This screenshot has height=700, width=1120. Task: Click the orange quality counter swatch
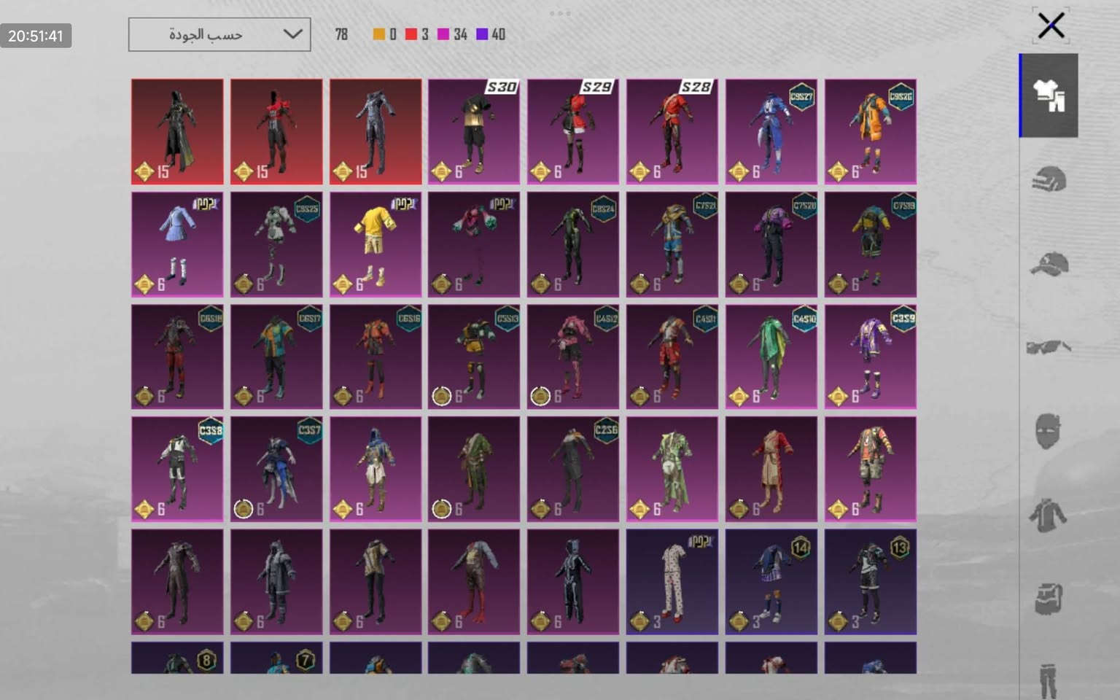tap(378, 34)
